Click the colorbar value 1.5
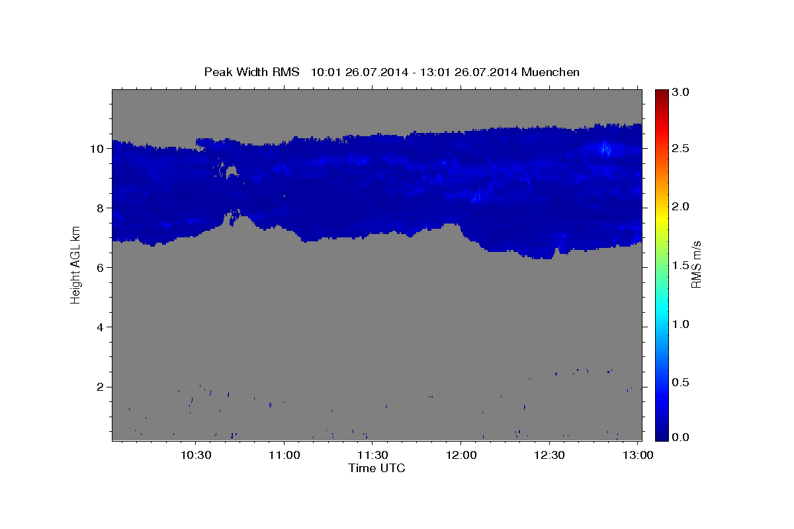Image resolution: width=794 pixels, height=529 pixels. pos(680,265)
